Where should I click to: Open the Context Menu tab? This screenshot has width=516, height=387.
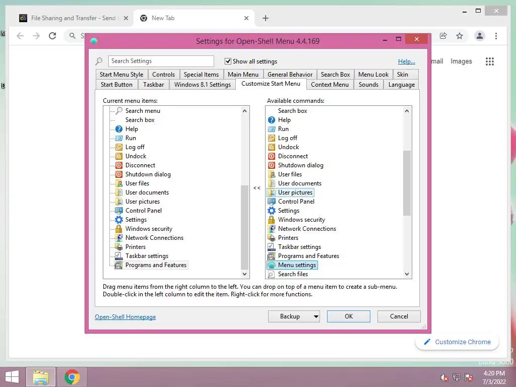click(330, 85)
